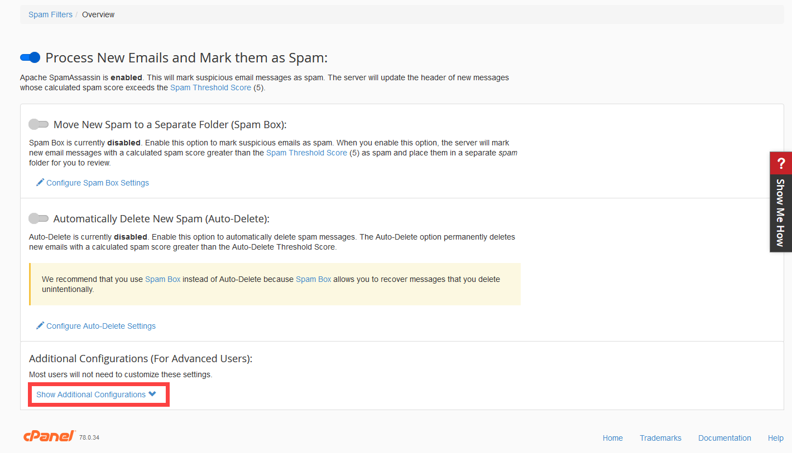The width and height of the screenshot is (792, 453).
Task: Click the red question mark help icon
Action: pyautogui.click(x=780, y=163)
